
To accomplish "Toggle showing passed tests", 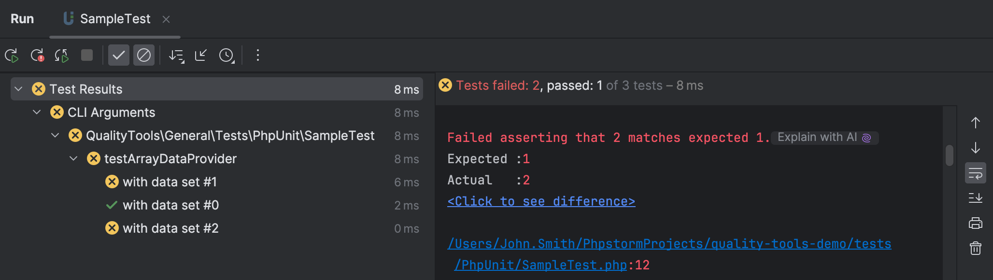I will coord(119,55).
